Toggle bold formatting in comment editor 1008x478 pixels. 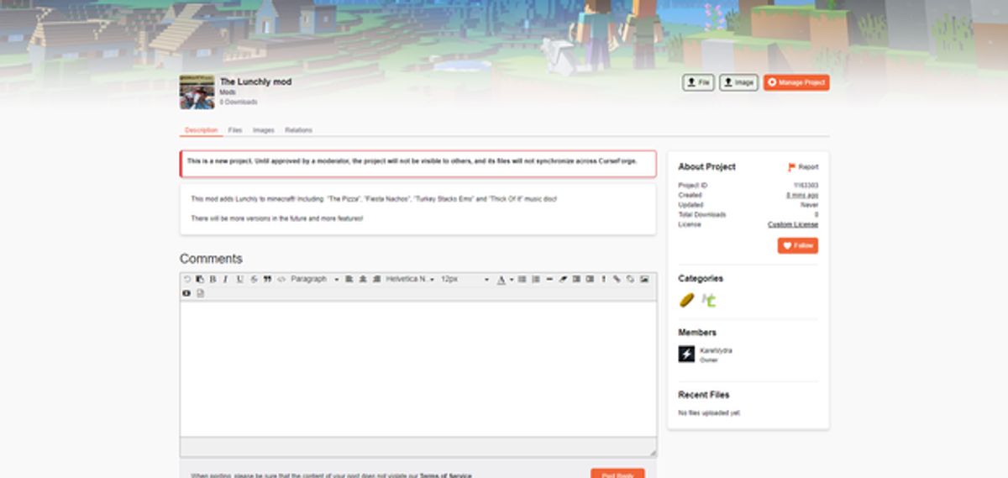click(x=213, y=279)
